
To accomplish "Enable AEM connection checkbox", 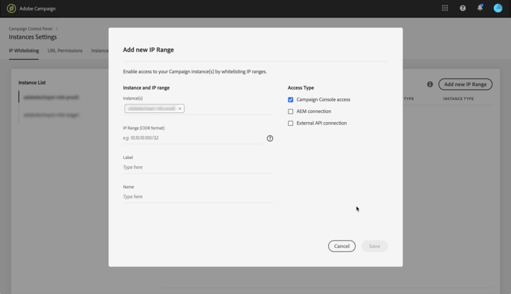I will [290, 112].
